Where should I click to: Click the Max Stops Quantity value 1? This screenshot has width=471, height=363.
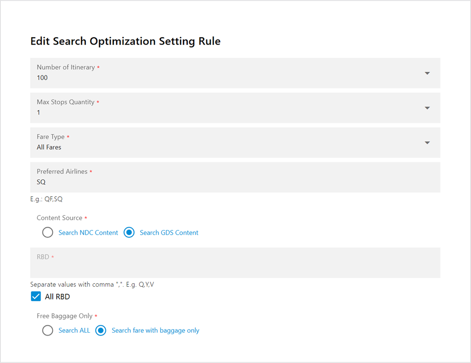[38, 113]
